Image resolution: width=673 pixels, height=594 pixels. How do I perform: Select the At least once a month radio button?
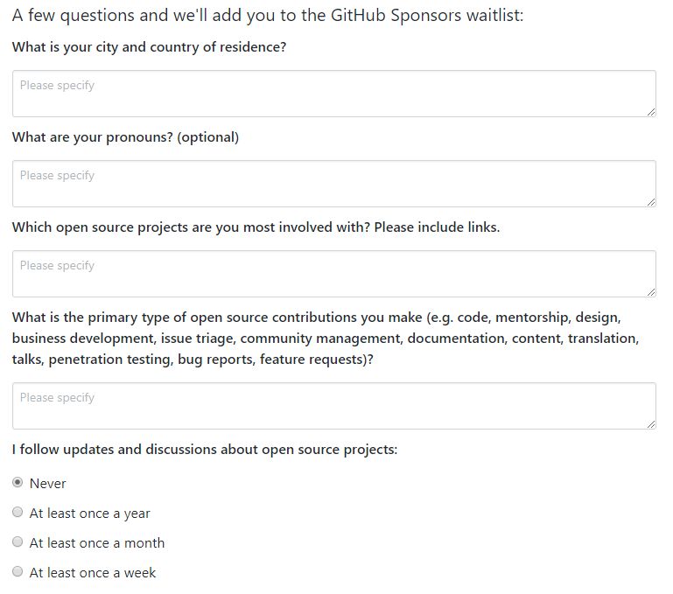tap(18, 542)
